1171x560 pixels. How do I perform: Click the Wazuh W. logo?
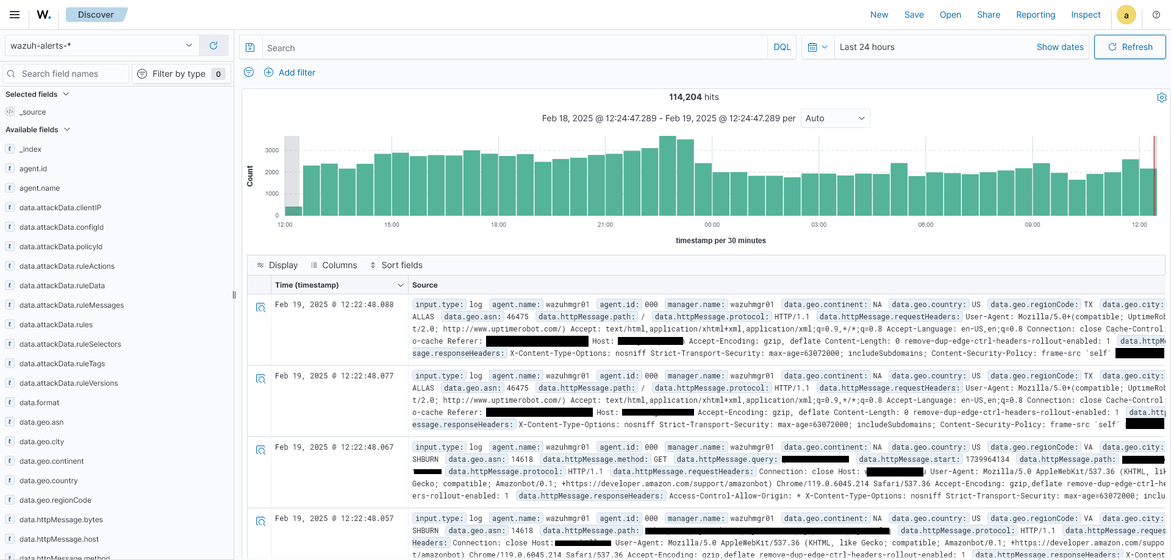pyautogui.click(x=44, y=15)
